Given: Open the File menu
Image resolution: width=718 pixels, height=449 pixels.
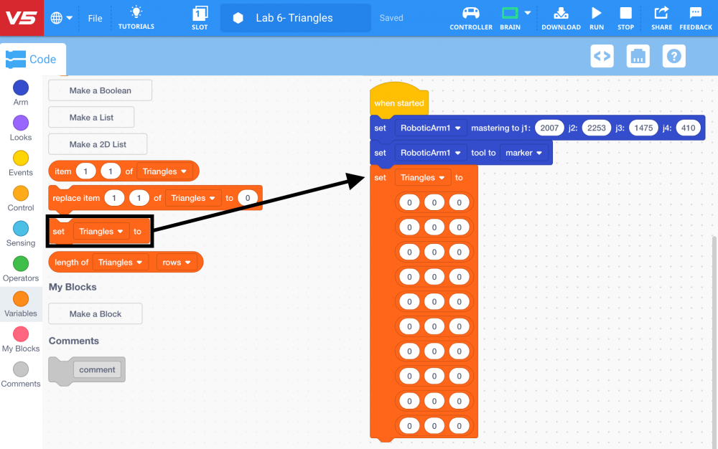Looking at the screenshot, I should (x=95, y=18).
